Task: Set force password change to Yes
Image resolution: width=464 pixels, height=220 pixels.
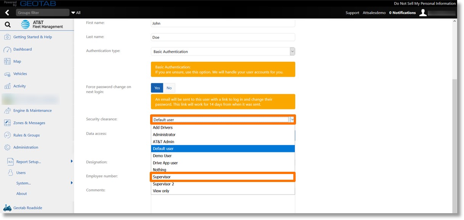Action: [x=157, y=88]
